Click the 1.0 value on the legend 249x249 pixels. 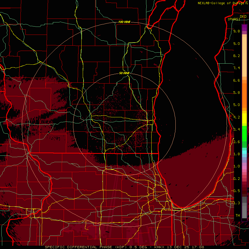pos(237,166)
